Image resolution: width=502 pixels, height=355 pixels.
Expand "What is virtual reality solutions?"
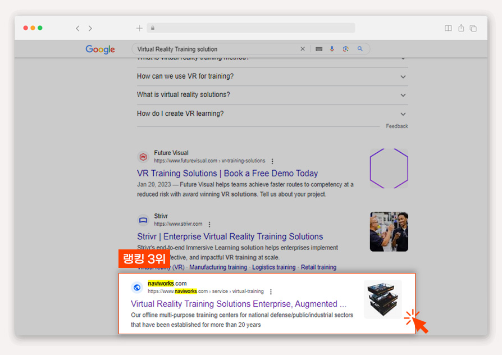(272, 95)
